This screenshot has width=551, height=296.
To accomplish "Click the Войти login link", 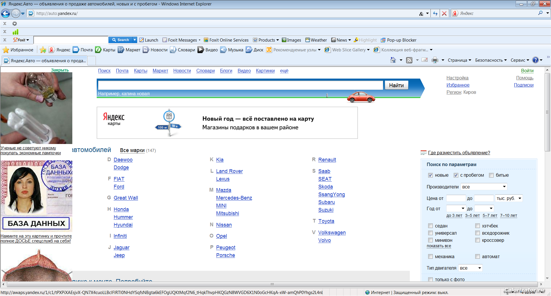I will [x=527, y=71].
